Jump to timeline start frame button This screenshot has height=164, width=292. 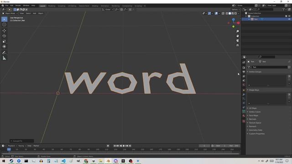pos(115,146)
